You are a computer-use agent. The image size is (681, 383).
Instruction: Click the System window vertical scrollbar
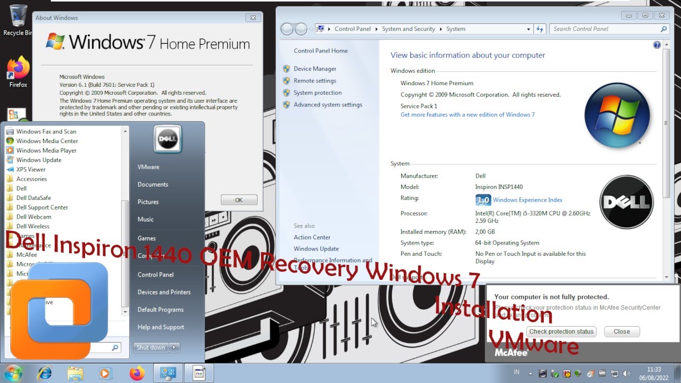[667, 123]
